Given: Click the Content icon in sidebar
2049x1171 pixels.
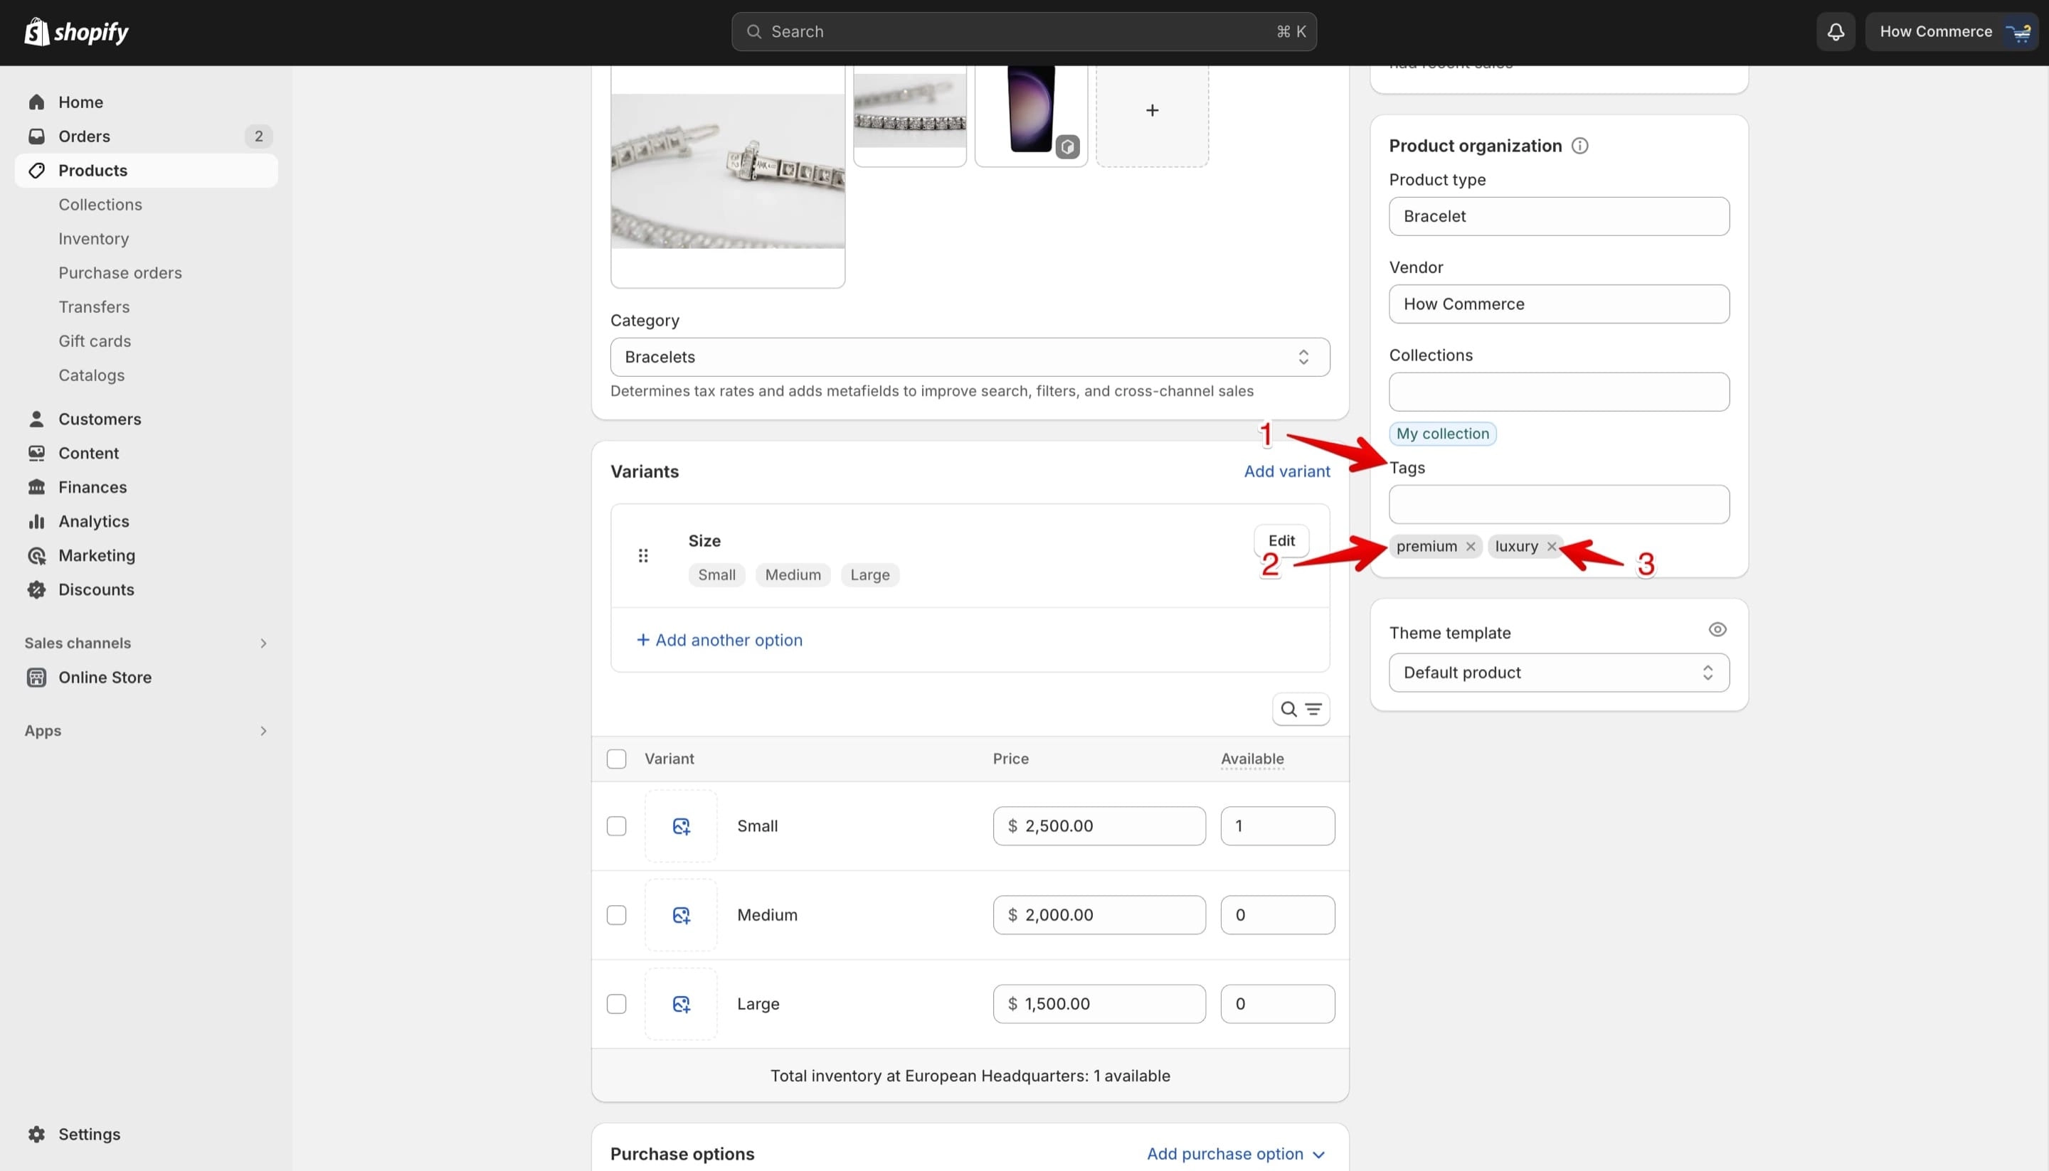Looking at the screenshot, I should (x=36, y=453).
